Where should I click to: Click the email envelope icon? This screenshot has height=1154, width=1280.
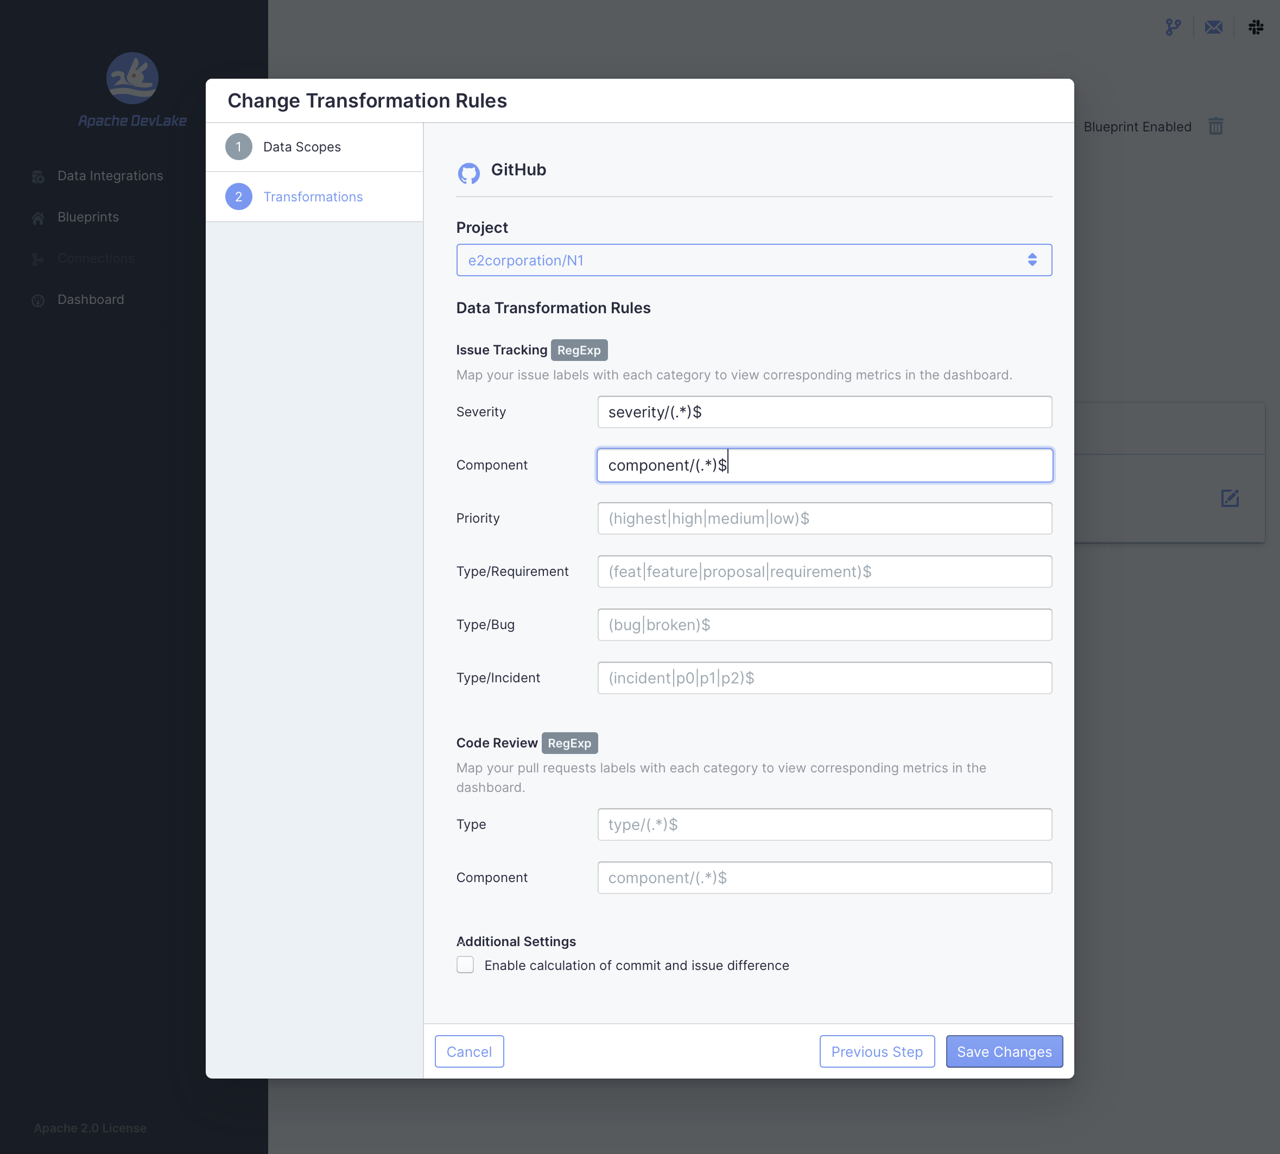click(x=1213, y=27)
